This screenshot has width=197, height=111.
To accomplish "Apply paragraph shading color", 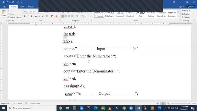I will pyautogui.click(x=83, y=16).
